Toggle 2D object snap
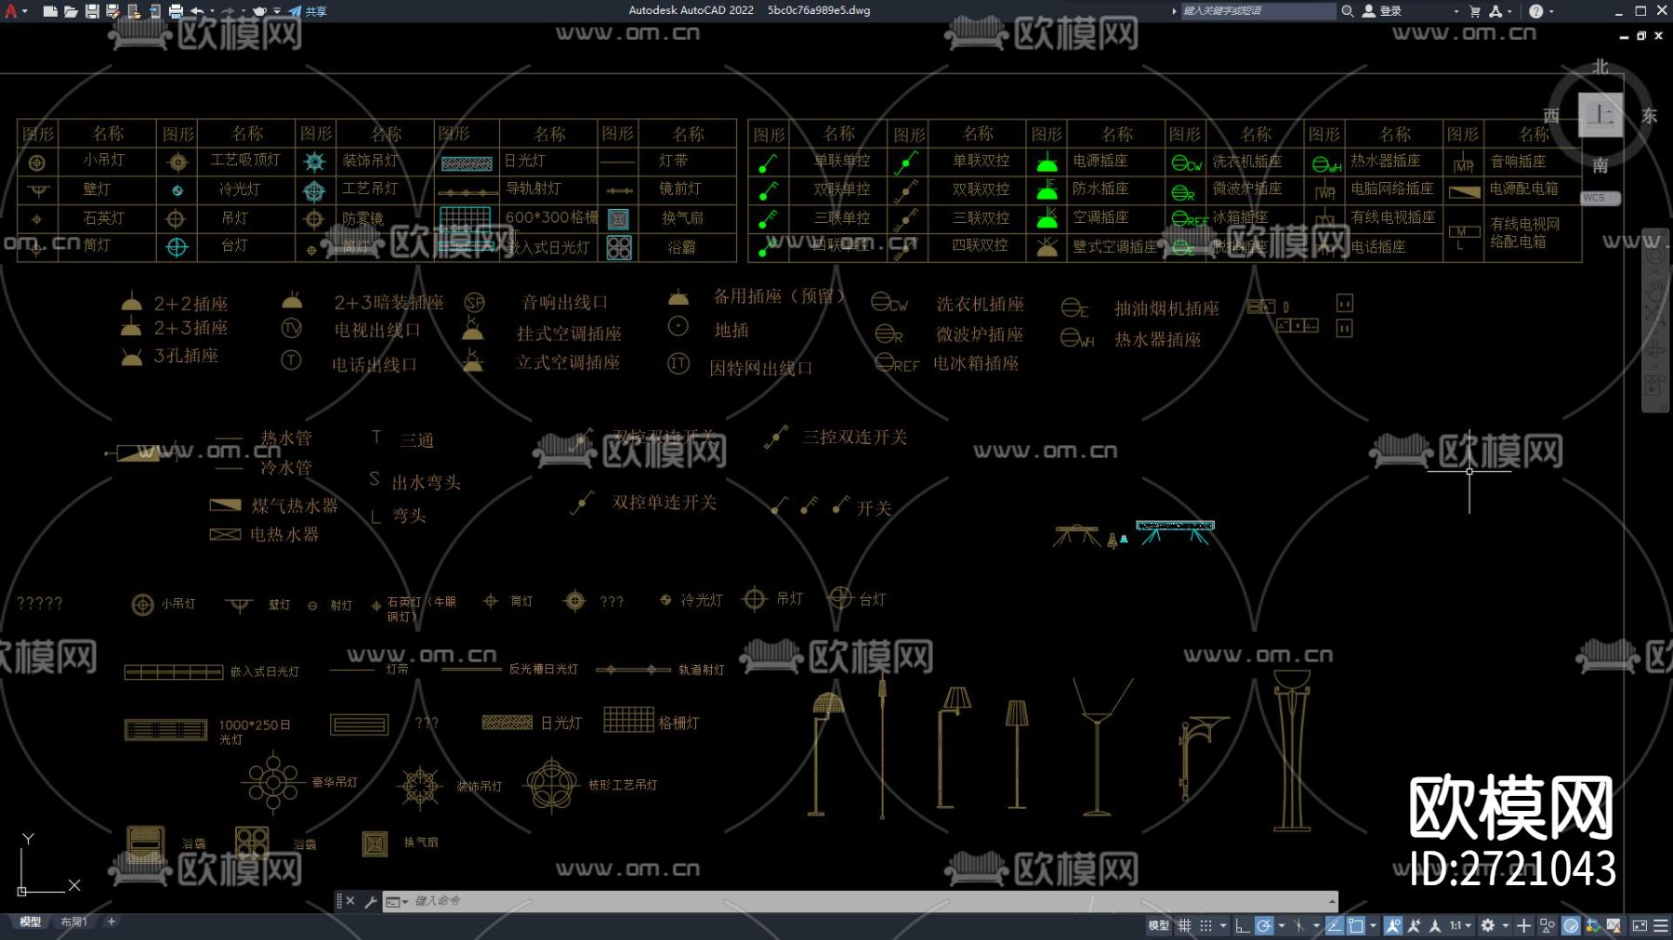 (1356, 925)
